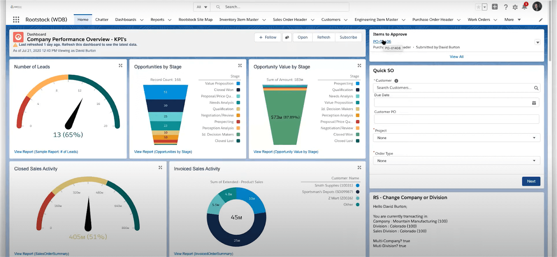Expand the Closed Sales Activity chart
This screenshot has width=557, height=257.
coord(160,168)
